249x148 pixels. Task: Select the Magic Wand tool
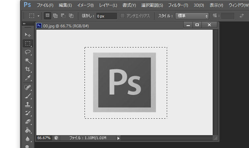28,61
